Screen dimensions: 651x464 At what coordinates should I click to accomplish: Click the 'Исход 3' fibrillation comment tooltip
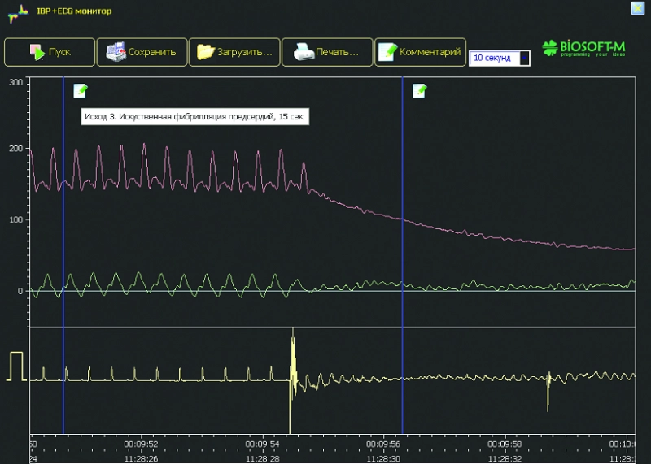pos(194,117)
